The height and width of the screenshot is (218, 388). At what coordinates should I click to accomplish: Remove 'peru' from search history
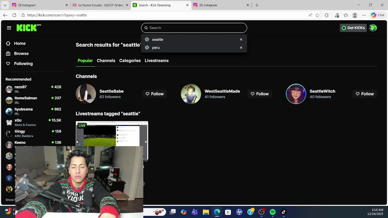pyautogui.click(x=241, y=48)
